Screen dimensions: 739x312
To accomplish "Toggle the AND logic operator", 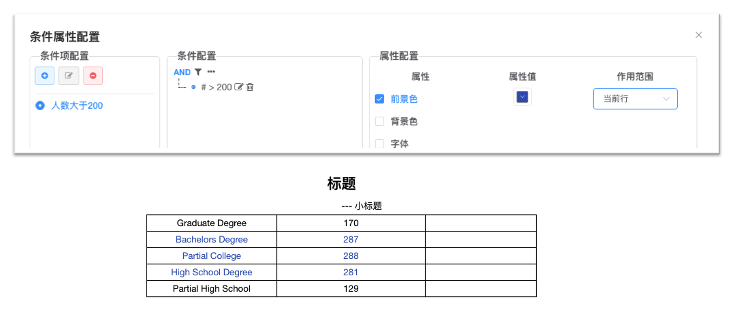I will click(182, 72).
